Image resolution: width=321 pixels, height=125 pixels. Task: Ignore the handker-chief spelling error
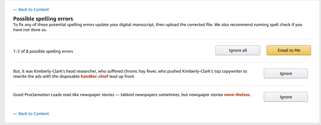[286, 74]
